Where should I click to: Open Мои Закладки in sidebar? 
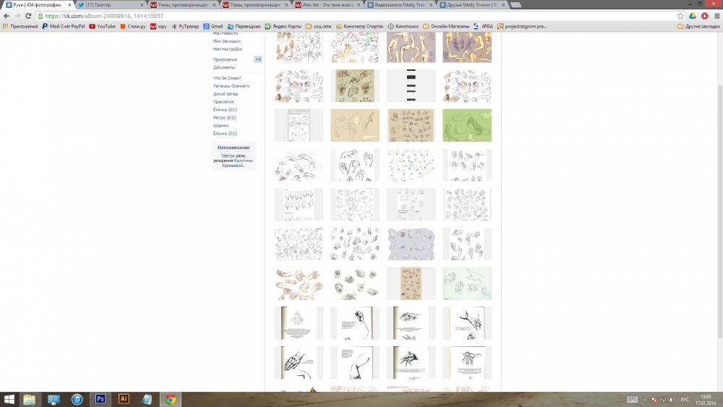(226, 41)
